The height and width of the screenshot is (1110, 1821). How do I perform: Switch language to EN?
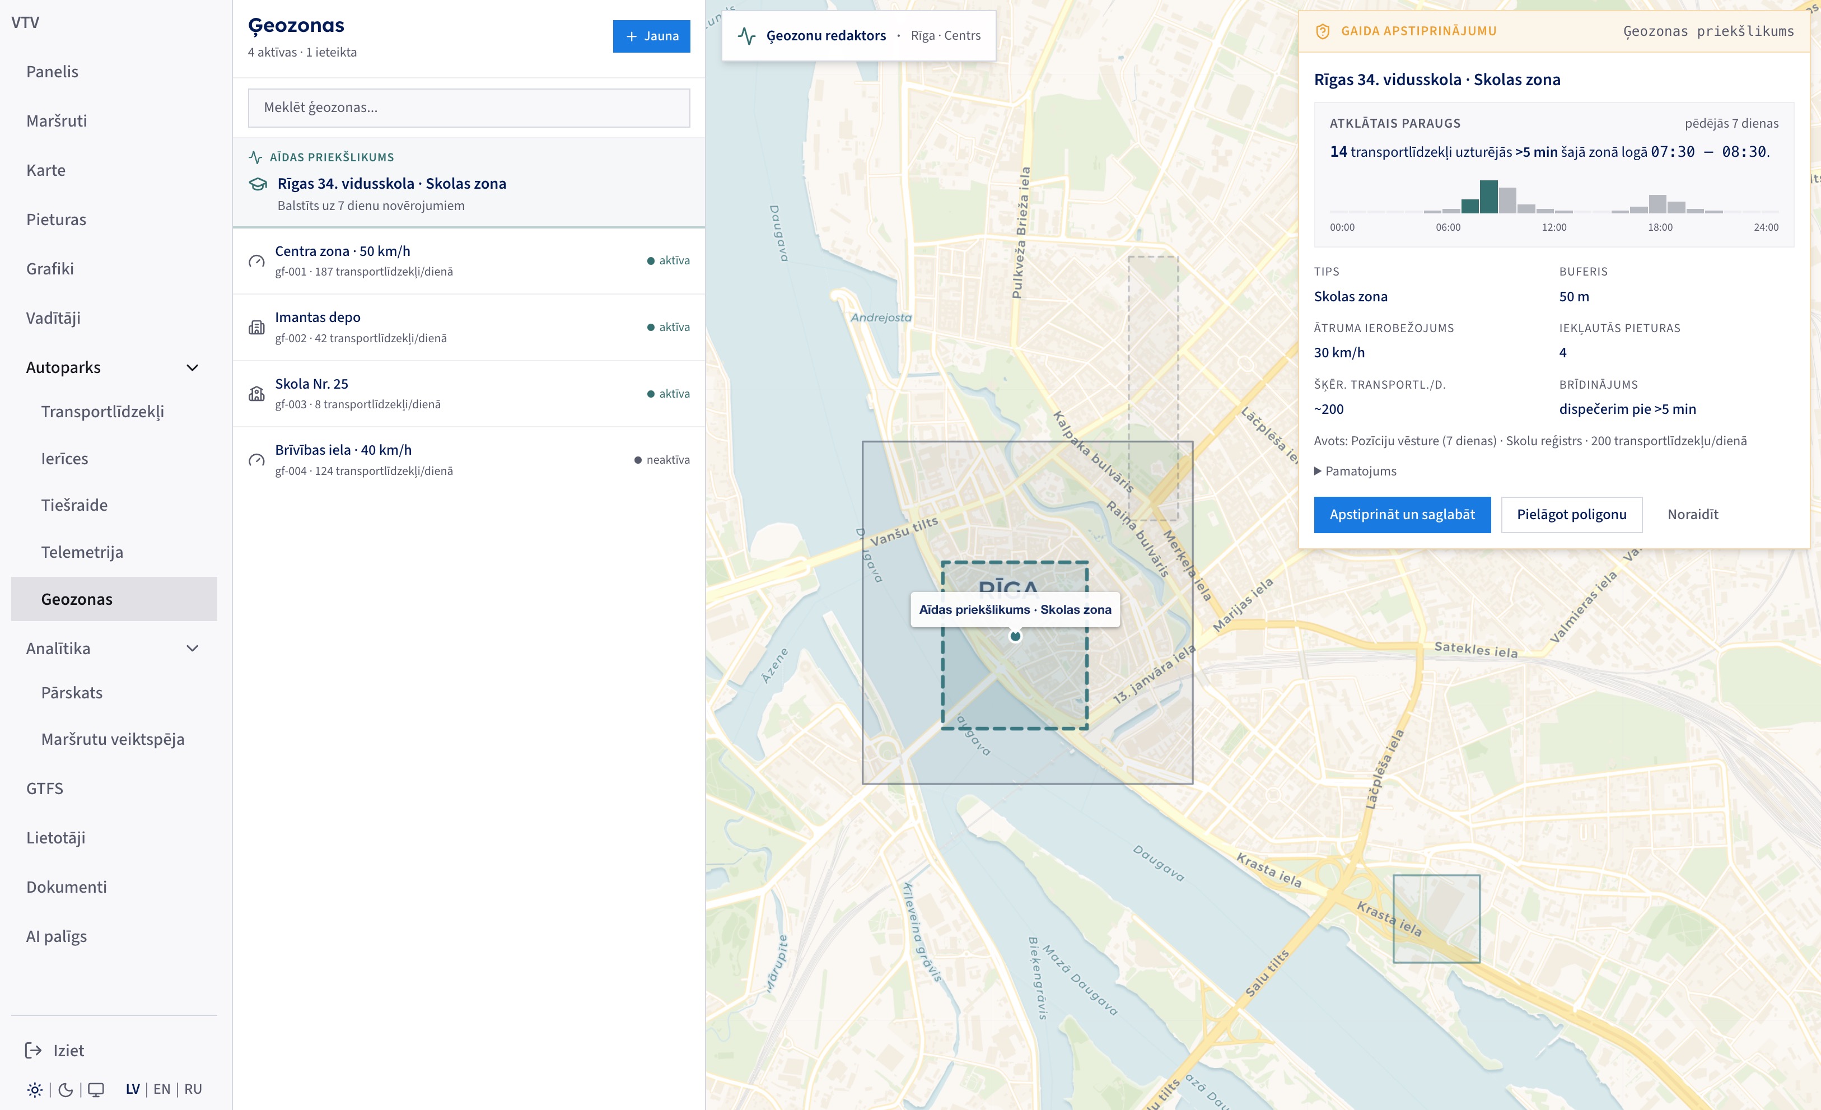pos(162,1089)
